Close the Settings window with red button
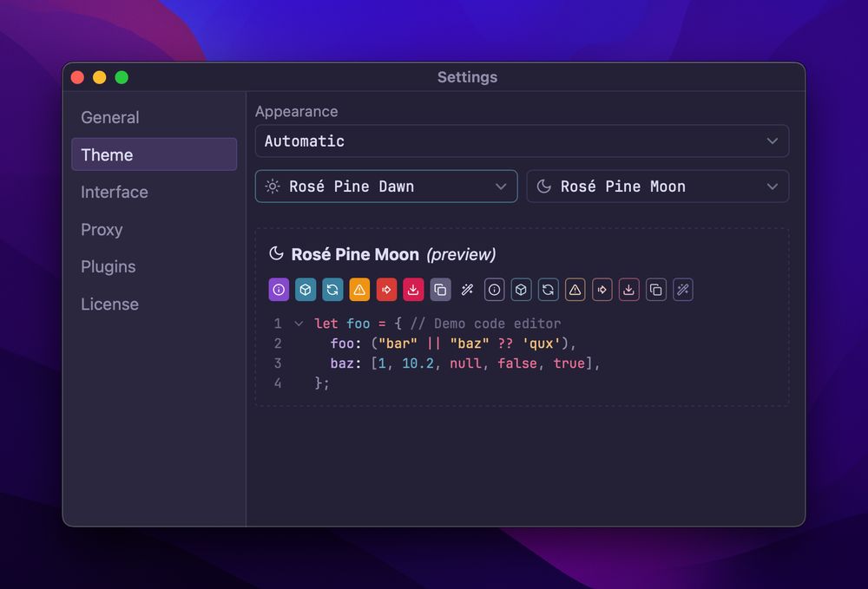Image resolution: width=868 pixels, height=589 pixels. pyautogui.click(x=77, y=77)
